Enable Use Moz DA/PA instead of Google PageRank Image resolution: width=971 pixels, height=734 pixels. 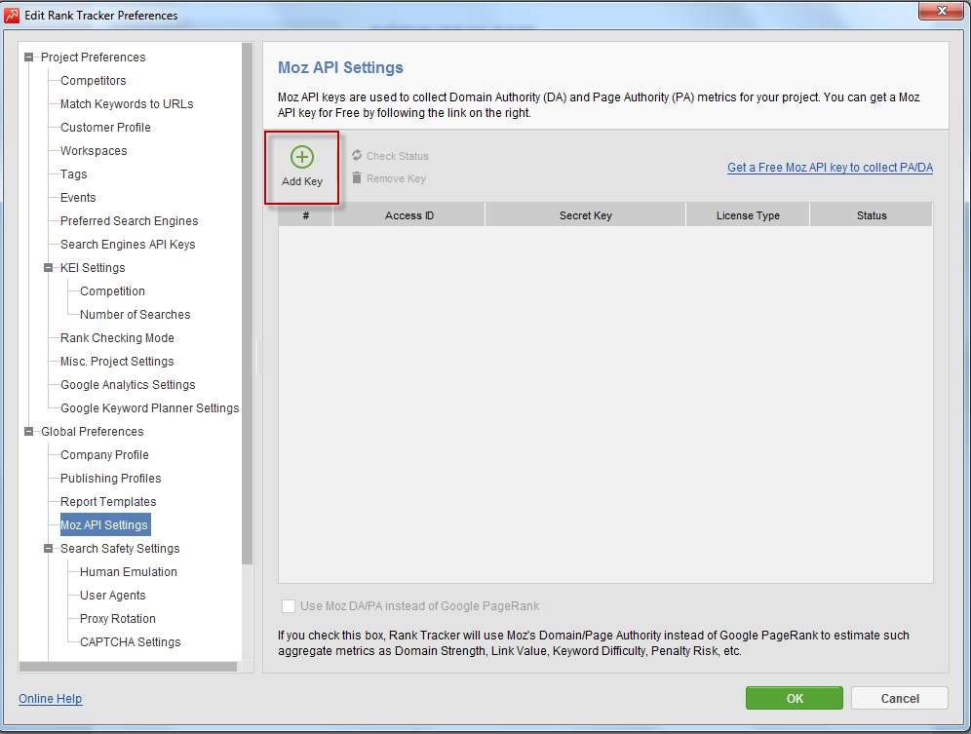click(289, 605)
